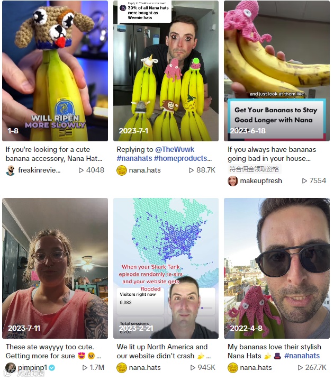Click the play count icon beside 1.7M
This screenshot has height=380, width=334.
(x=85, y=368)
